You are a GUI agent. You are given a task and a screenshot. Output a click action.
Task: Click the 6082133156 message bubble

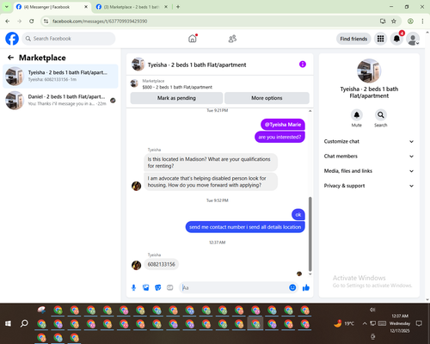point(162,264)
